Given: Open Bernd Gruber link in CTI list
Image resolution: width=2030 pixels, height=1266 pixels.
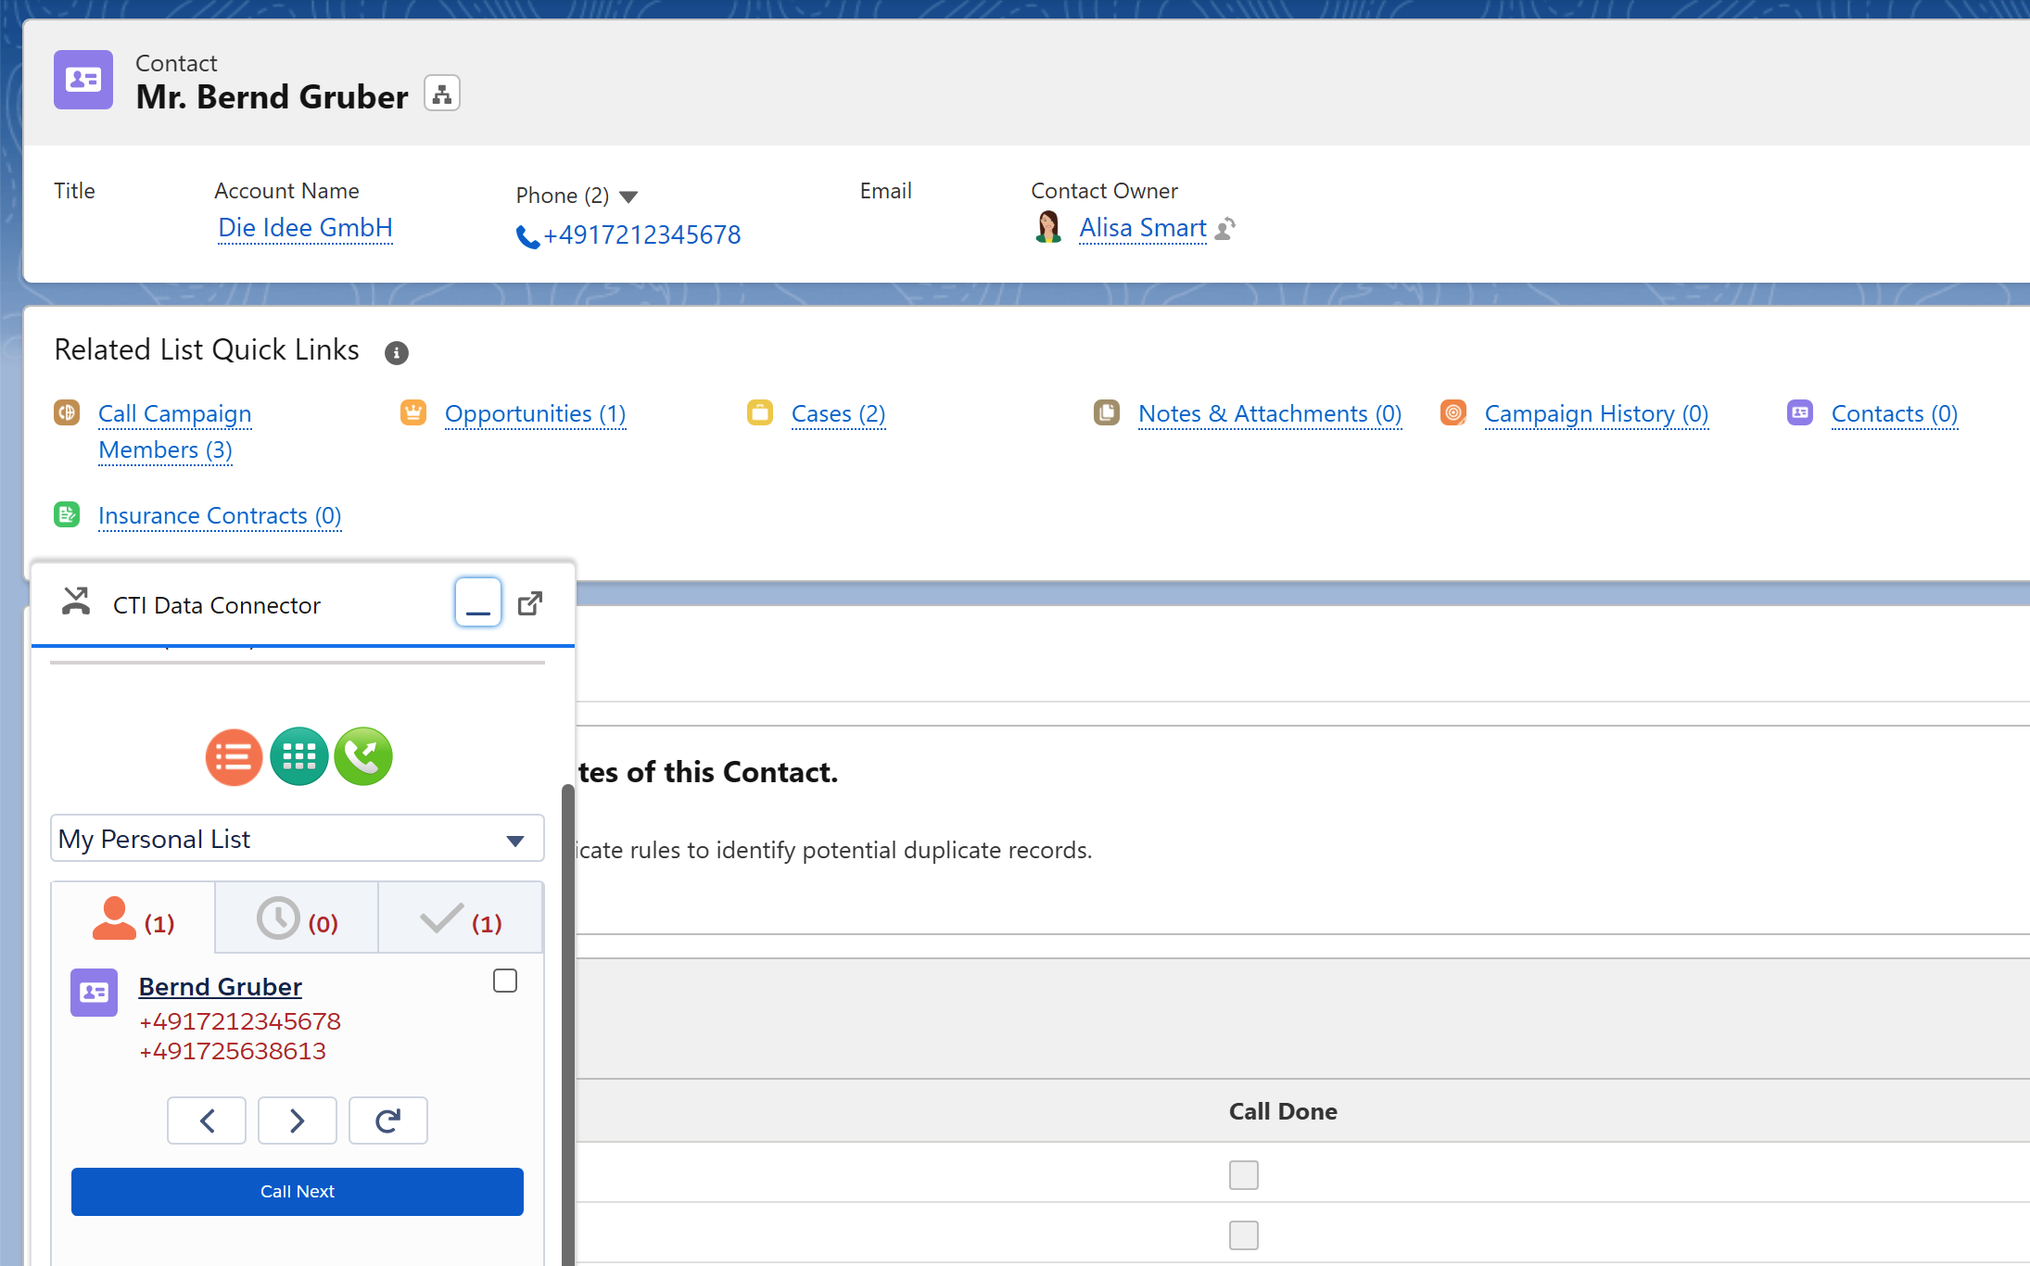Looking at the screenshot, I should [221, 987].
